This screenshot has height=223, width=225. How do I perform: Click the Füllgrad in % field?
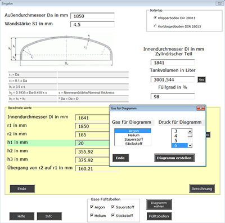coord(173,96)
